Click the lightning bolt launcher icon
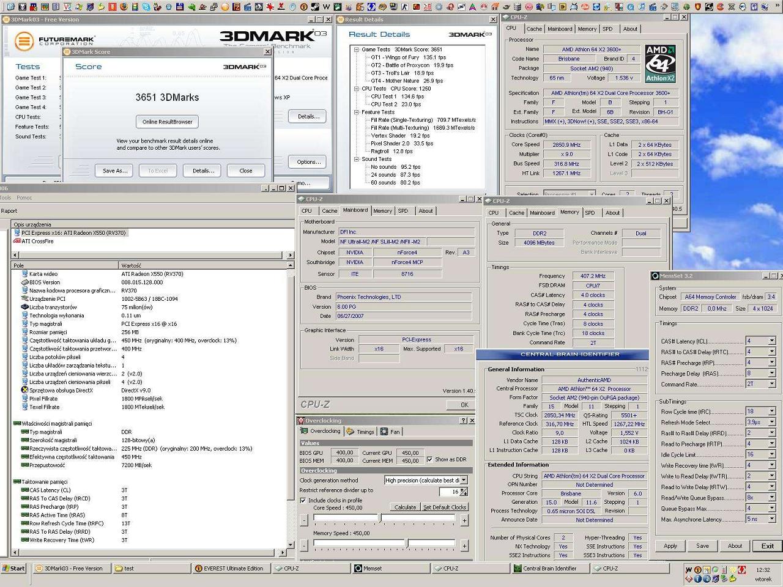Screen dimensions: 783x587 [x=371, y=7]
